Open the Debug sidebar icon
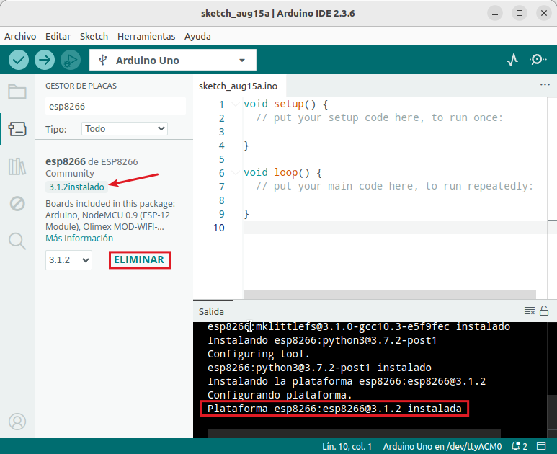Image resolution: width=557 pixels, height=454 pixels. pyautogui.click(x=17, y=203)
